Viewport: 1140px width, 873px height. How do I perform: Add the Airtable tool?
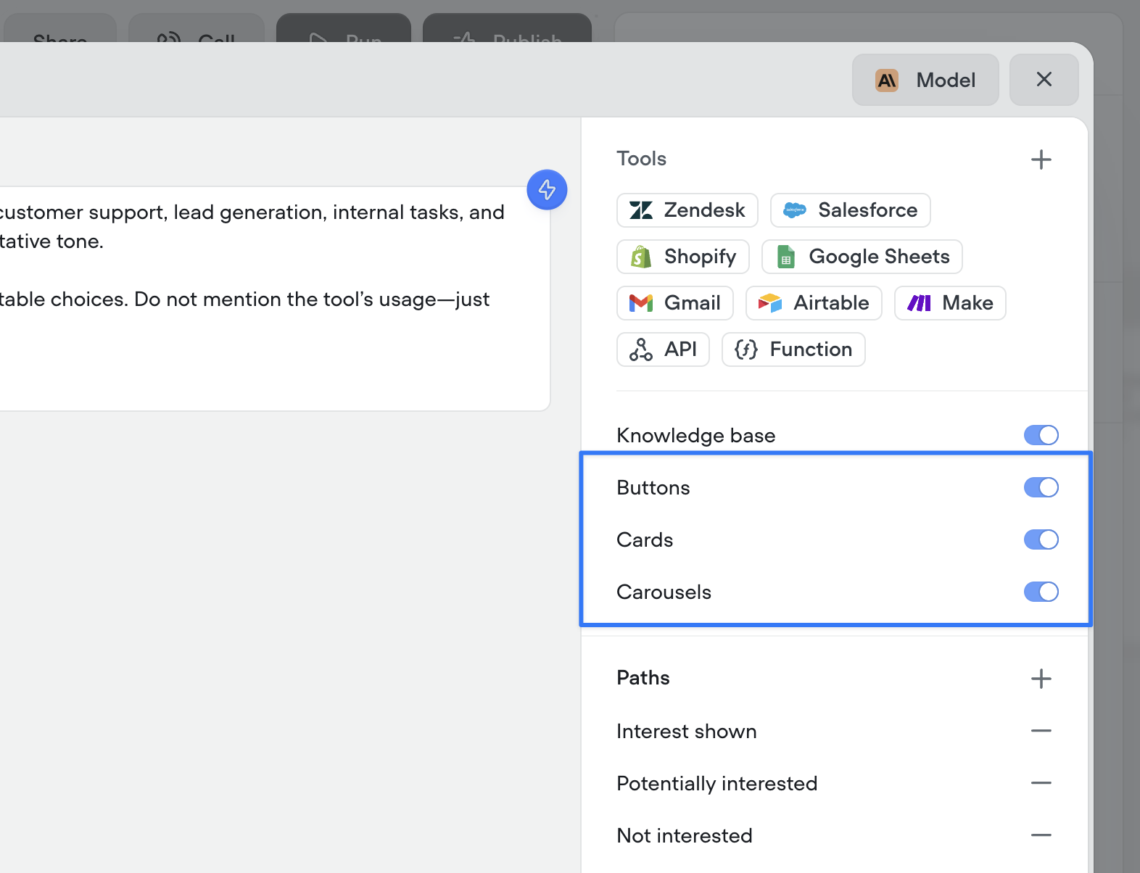click(814, 303)
